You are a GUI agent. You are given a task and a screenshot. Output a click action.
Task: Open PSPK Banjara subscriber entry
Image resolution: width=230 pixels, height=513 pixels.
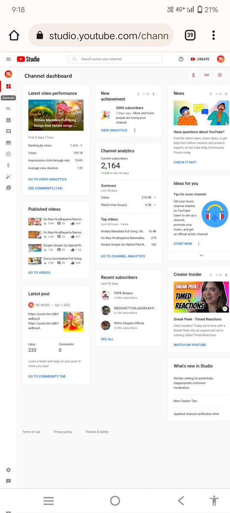coord(129,295)
